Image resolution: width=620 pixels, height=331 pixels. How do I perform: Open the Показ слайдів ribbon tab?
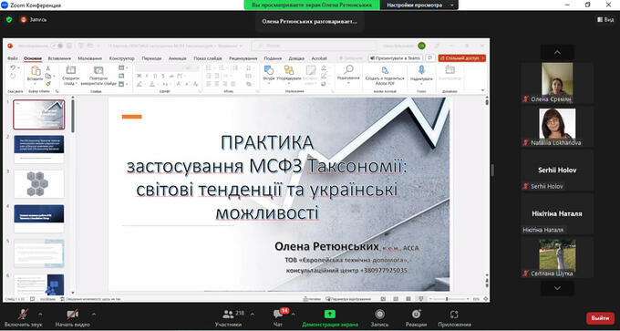point(208,58)
